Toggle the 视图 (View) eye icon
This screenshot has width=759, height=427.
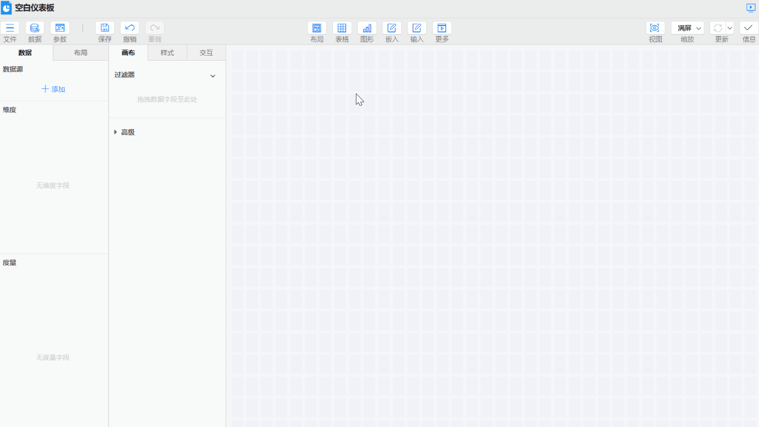point(655,28)
